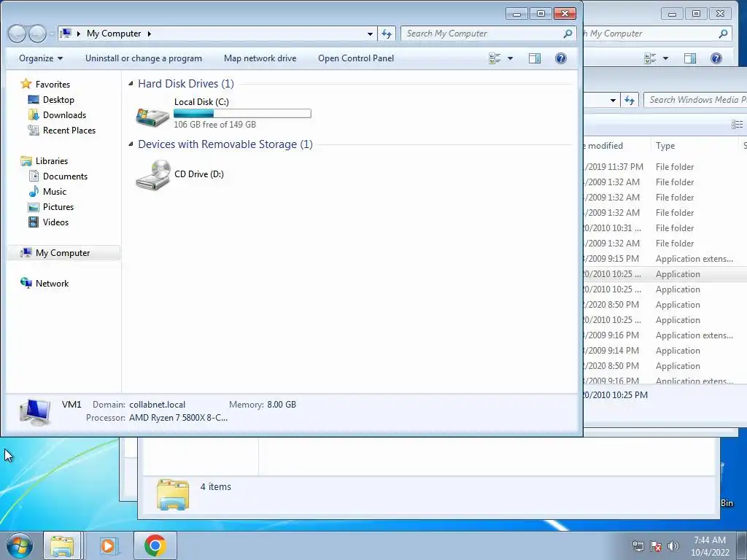Click Help icon in the back window
Screen dimensions: 747x560
[x=716, y=58]
